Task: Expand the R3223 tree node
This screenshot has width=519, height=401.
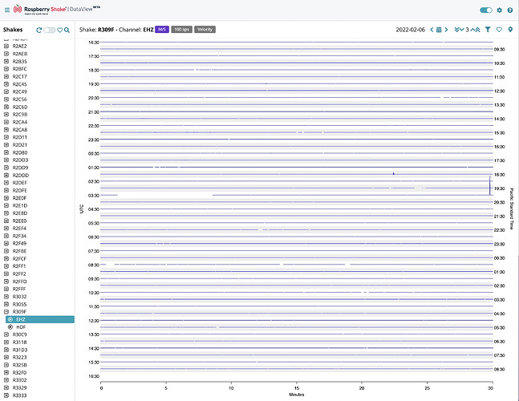Action: (6, 358)
